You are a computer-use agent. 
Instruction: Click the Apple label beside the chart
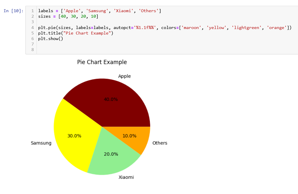(x=124, y=76)
